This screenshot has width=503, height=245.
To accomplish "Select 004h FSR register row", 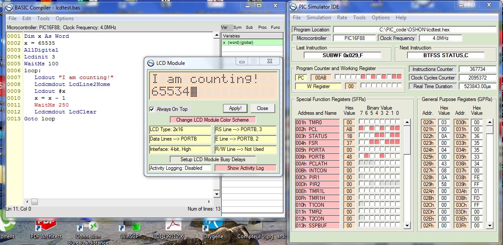I will pos(317,143).
